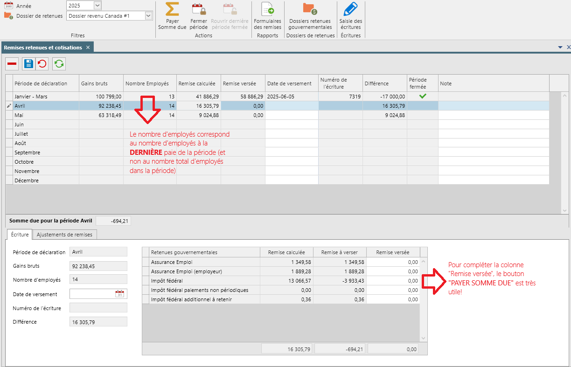The height and width of the screenshot is (367, 571).
Task: Expand the Dossier de retenues dropdown
Action: click(148, 16)
